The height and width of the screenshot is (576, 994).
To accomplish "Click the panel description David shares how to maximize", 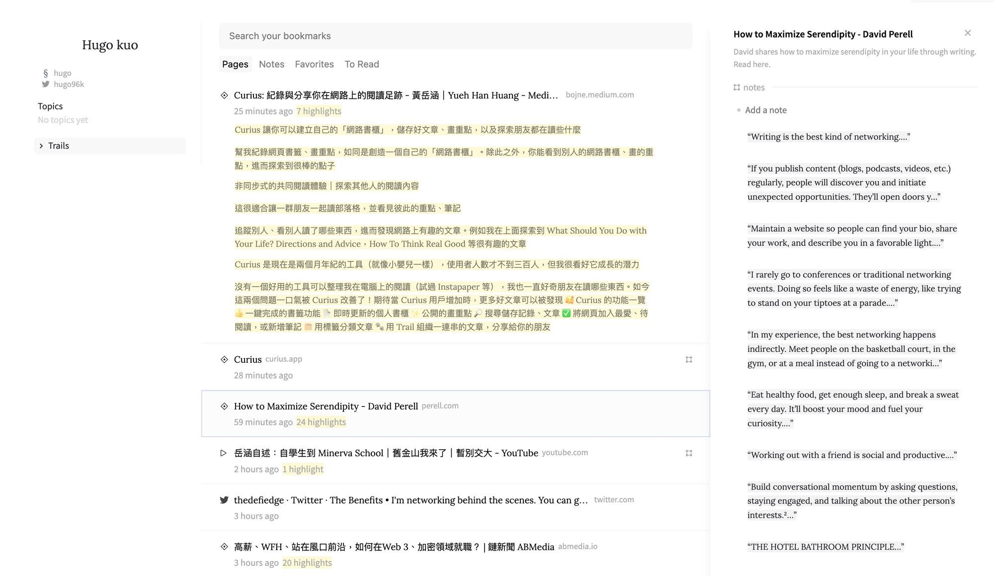I will pyautogui.click(x=855, y=58).
